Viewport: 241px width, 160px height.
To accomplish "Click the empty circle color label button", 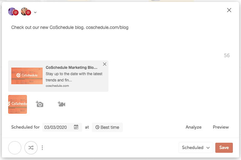I will pos(15,148).
